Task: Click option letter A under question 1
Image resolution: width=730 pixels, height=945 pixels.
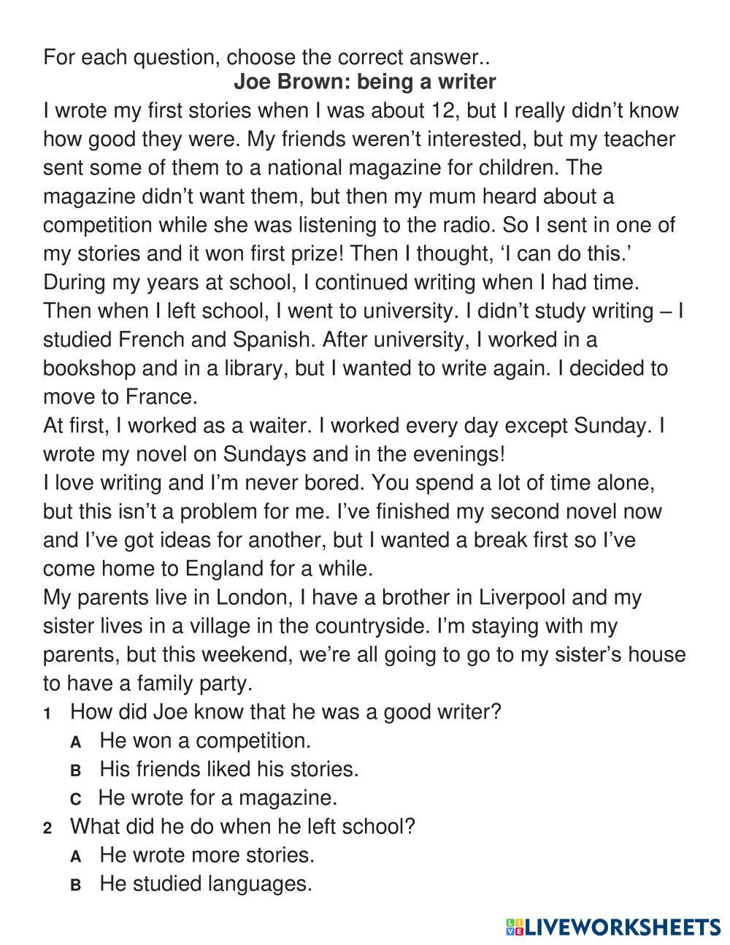Action: click(x=75, y=742)
